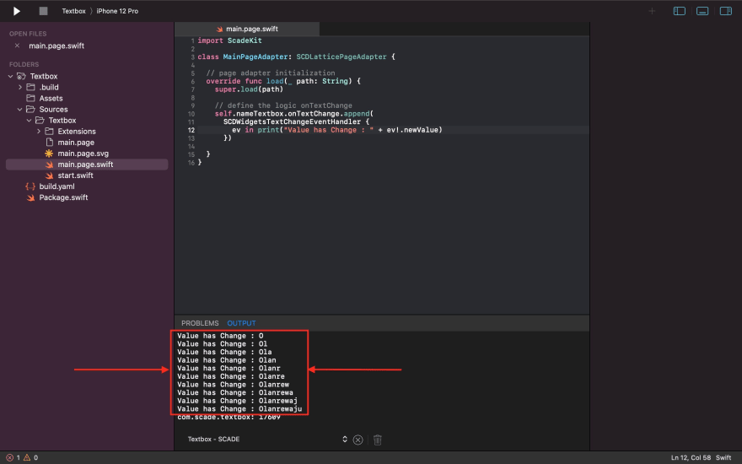Stop the running build with the square icon

tap(43, 11)
